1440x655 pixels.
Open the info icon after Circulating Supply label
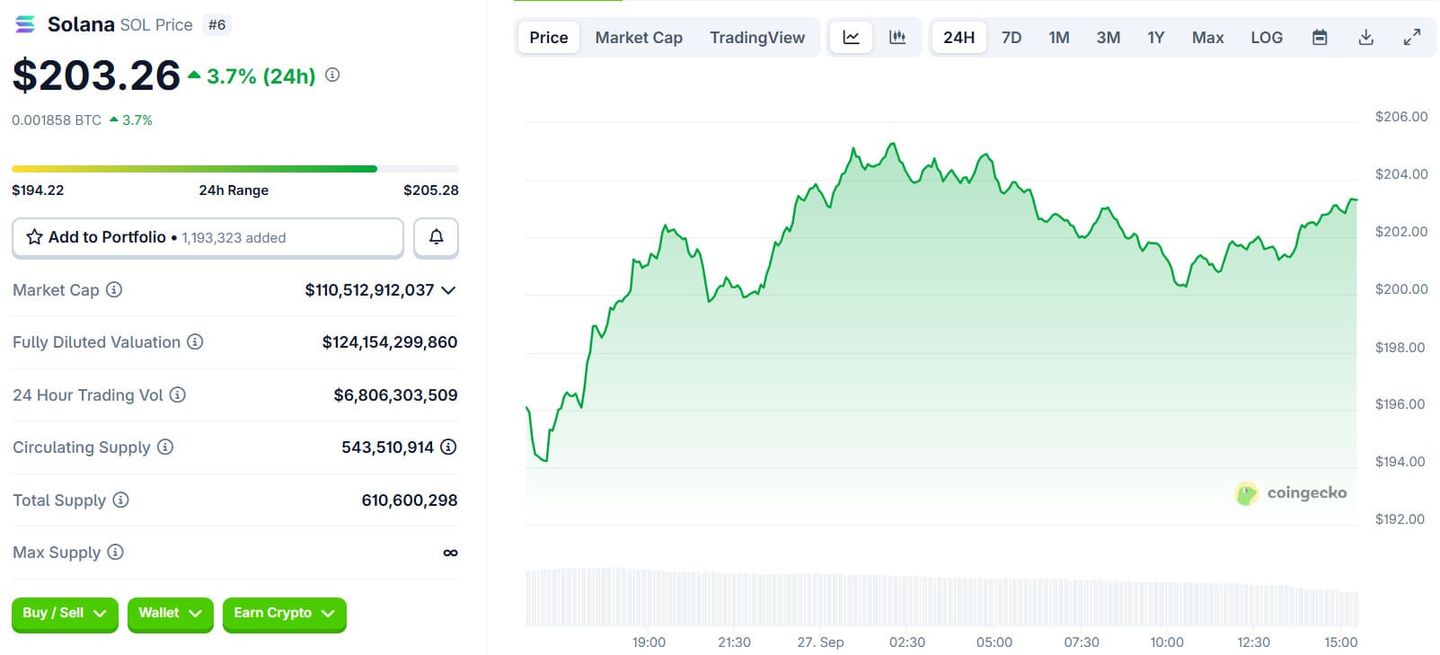click(x=165, y=447)
